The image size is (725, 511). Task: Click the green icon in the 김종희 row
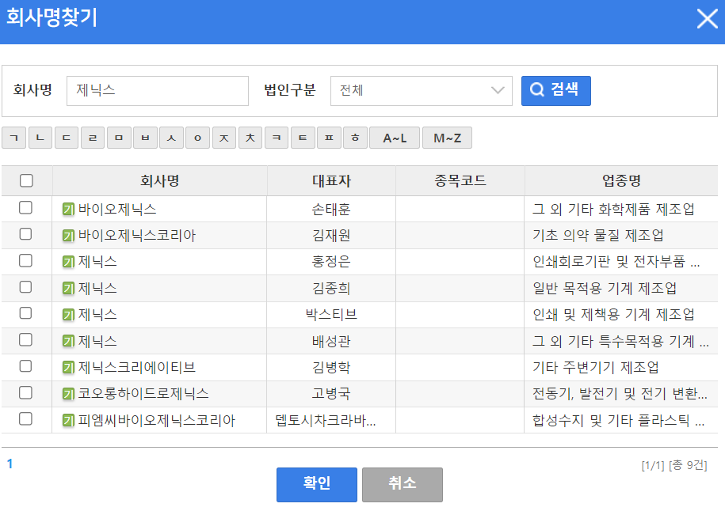(68, 289)
